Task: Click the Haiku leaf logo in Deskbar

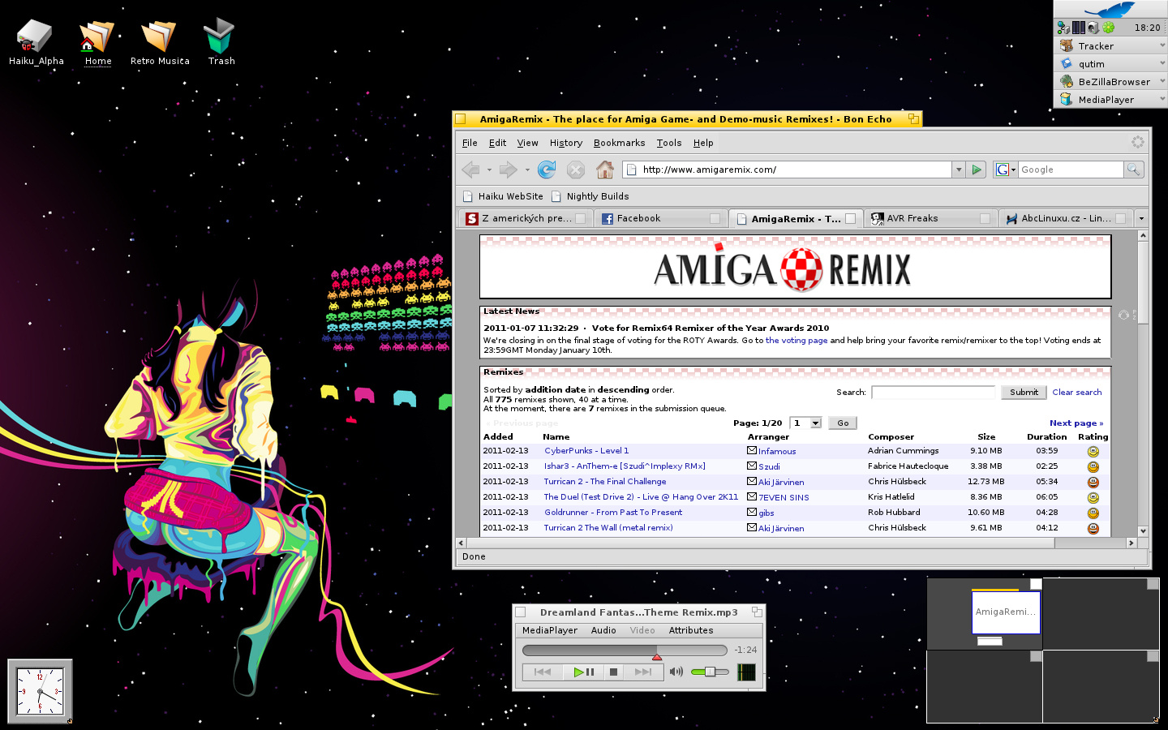Action: point(1110,9)
